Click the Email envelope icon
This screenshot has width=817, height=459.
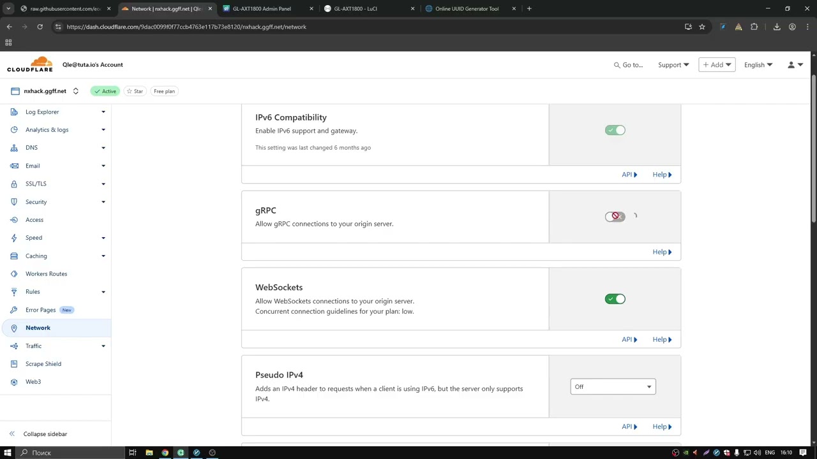14,166
